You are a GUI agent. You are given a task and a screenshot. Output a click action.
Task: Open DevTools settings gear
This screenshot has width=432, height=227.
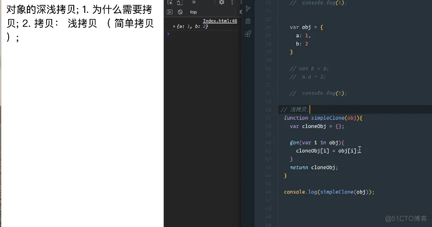pos(222,2)
